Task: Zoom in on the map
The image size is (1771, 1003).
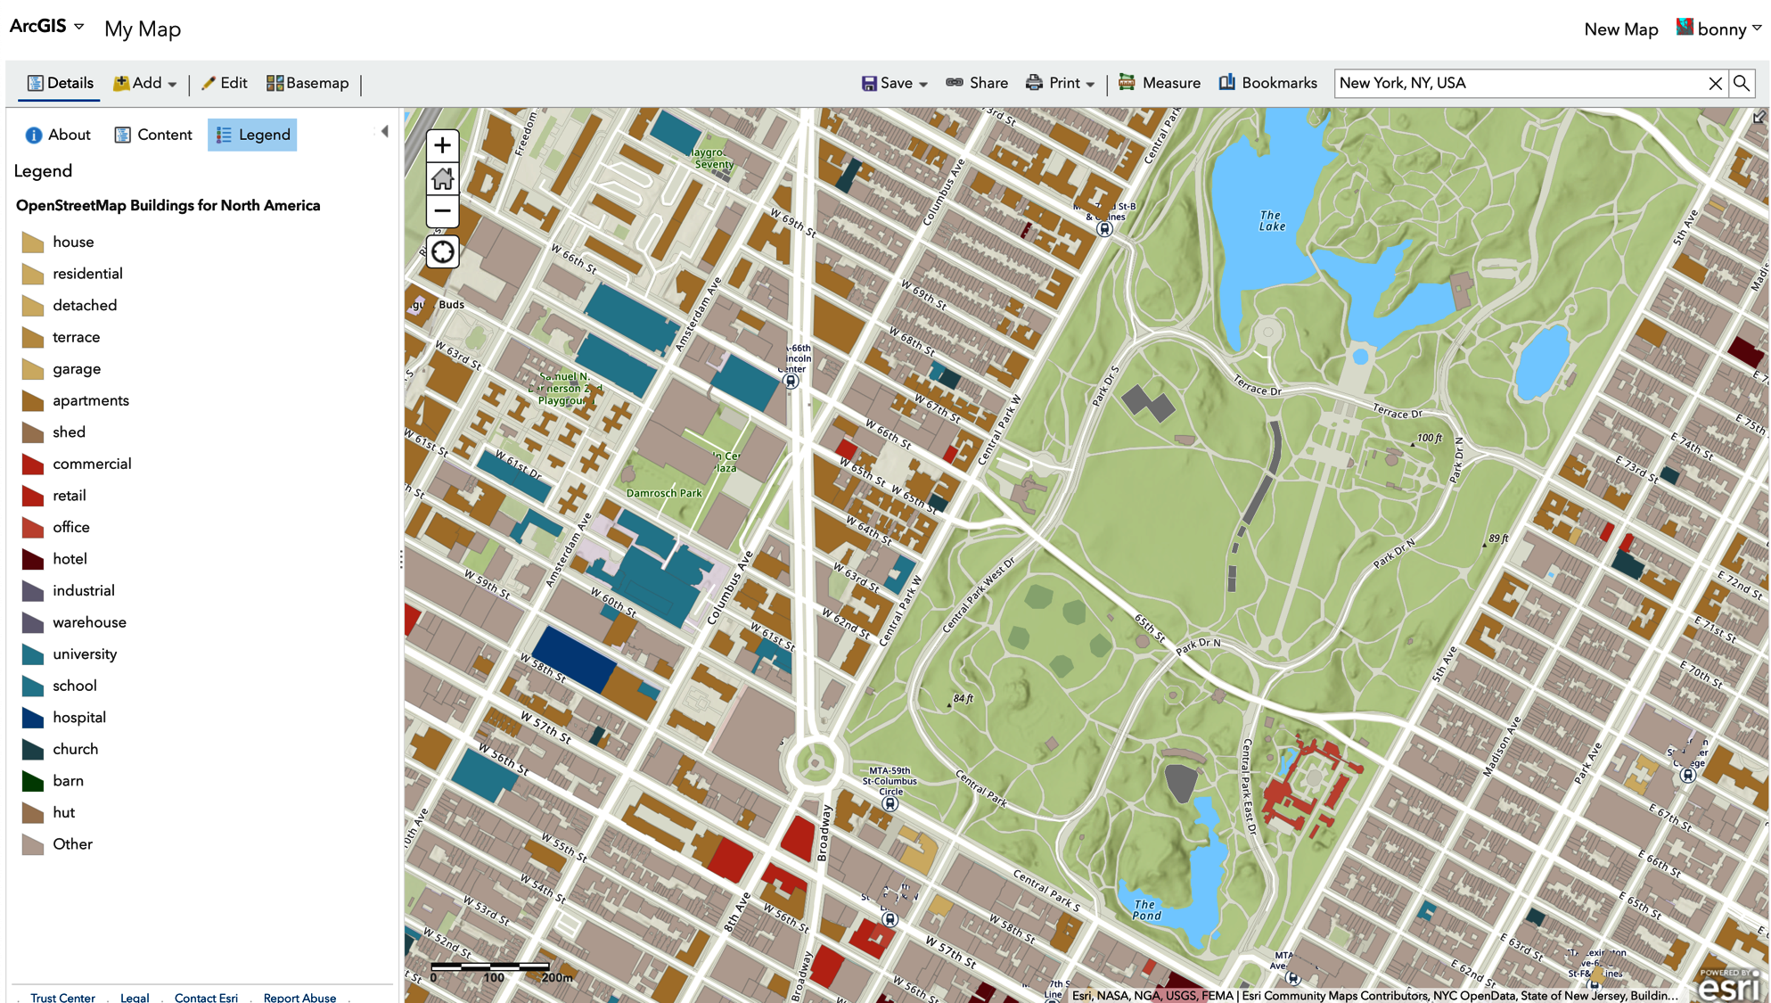Action: click(x=442, y=145)
